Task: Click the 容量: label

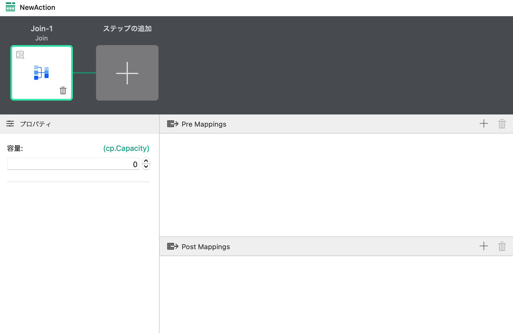Action: coord(15,148)
